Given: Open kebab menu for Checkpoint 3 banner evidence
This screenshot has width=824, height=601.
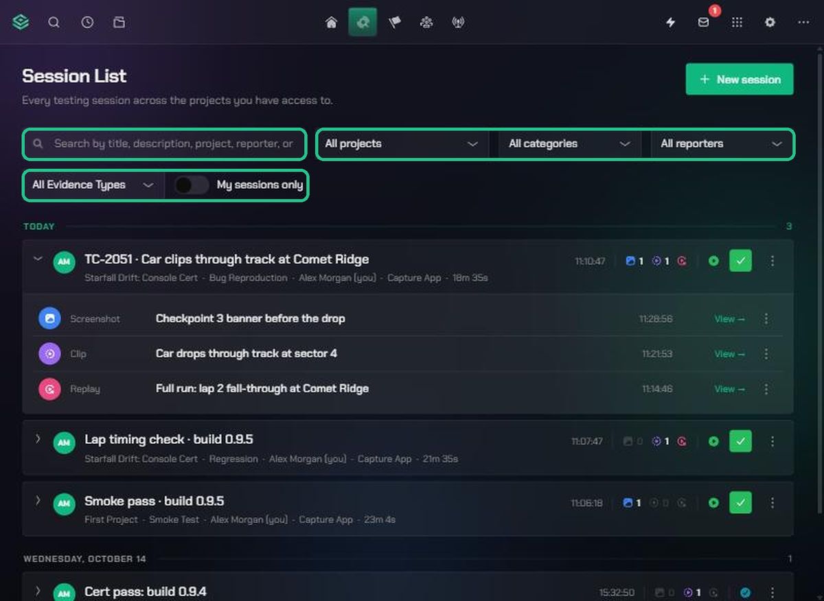Looking at the screenshot, I should 766,318.
